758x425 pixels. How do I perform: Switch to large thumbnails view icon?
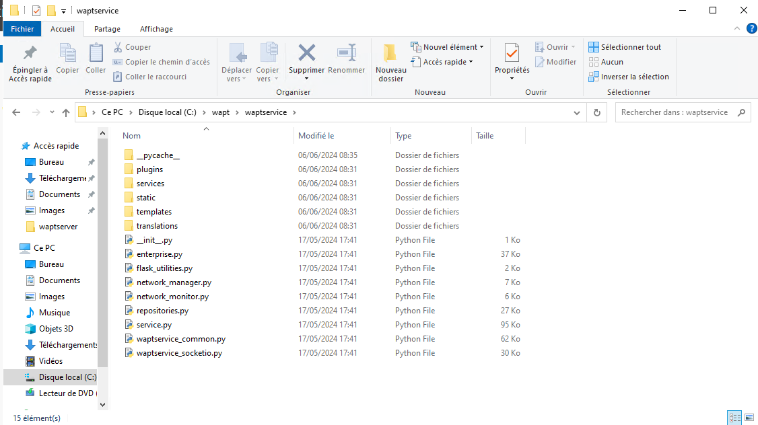(x=749, y=418)
